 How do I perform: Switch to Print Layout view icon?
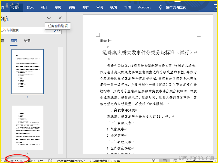pyautogui.click(x=165, y=161)
